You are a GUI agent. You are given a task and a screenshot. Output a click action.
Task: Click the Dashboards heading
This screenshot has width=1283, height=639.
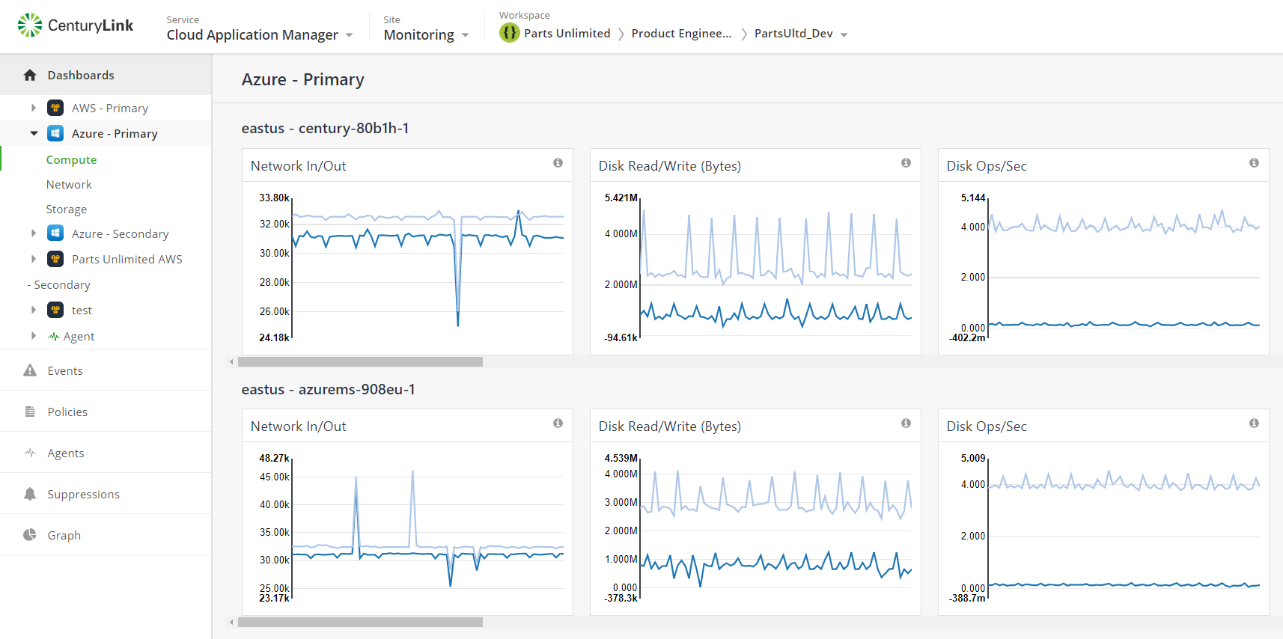81,75
